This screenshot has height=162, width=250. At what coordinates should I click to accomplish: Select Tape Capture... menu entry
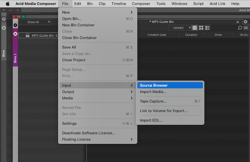tap(170, 101)
